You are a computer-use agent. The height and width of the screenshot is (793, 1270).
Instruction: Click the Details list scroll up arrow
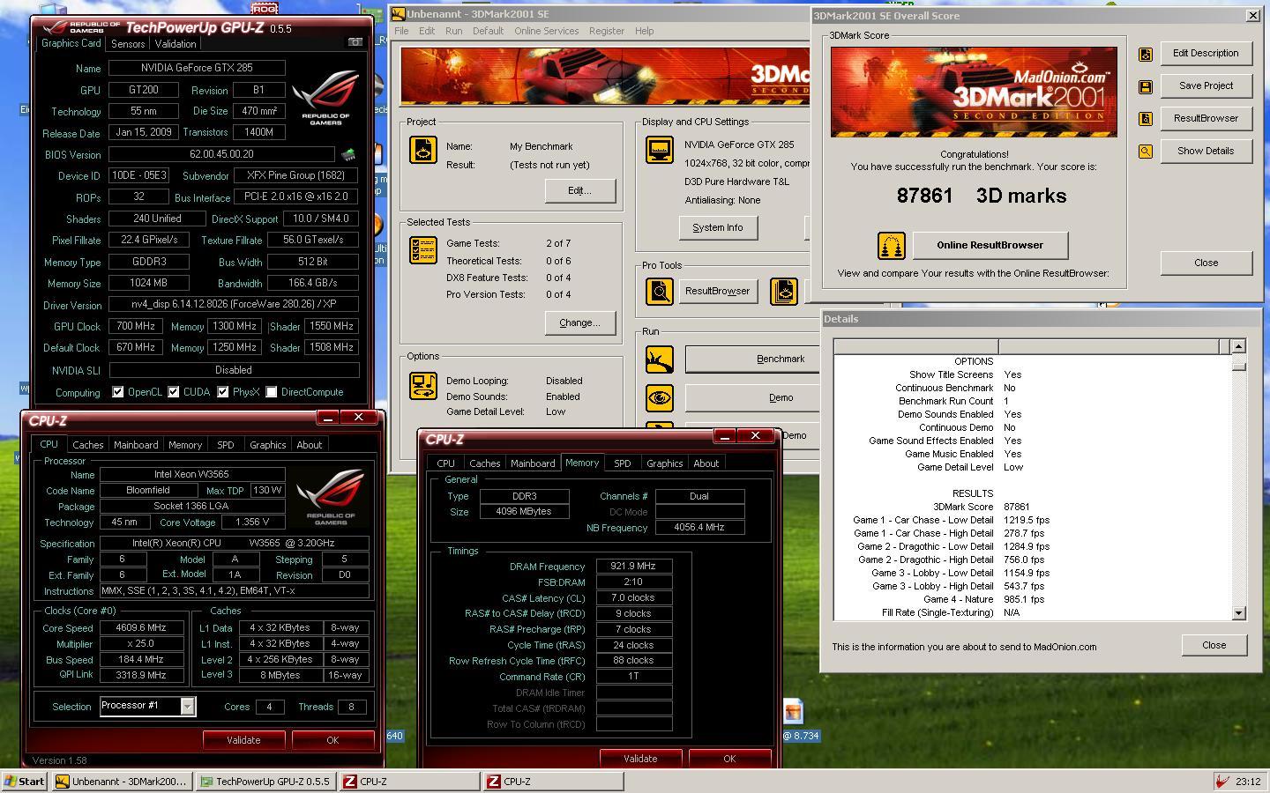pyautogui.click(x=1238, y=346)
